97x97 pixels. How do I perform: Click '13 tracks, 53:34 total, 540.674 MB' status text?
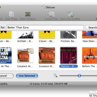tap(48, 84)
